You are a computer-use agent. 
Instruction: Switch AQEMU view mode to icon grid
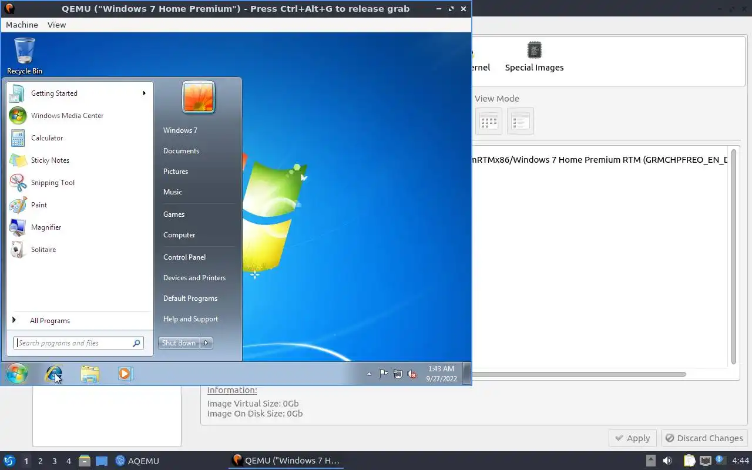(488, 122)
